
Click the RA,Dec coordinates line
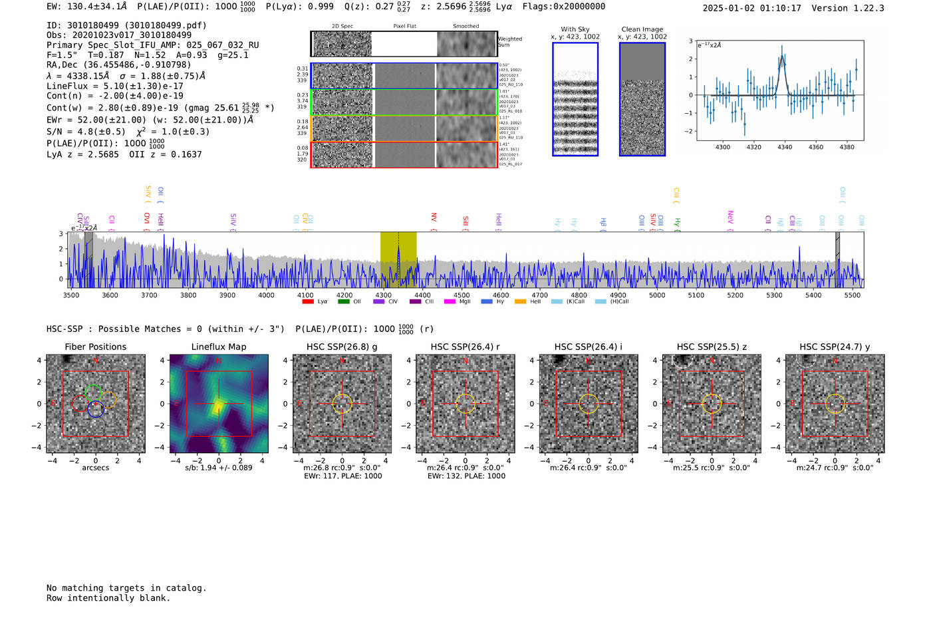click(x=118, y=65)
